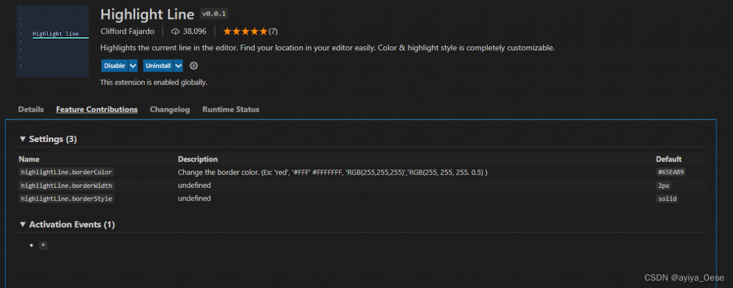Click the v0.0.1 version badge
This screenshot has height=288, width=733.
click(214, 14)
